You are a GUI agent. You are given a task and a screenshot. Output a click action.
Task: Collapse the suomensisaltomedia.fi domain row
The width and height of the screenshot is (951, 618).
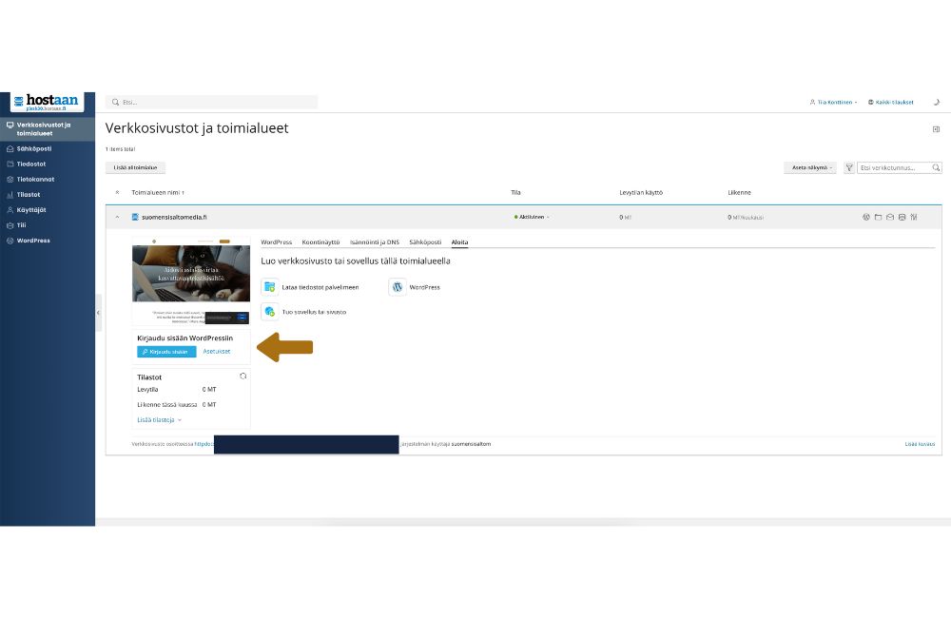coord(117,217)
